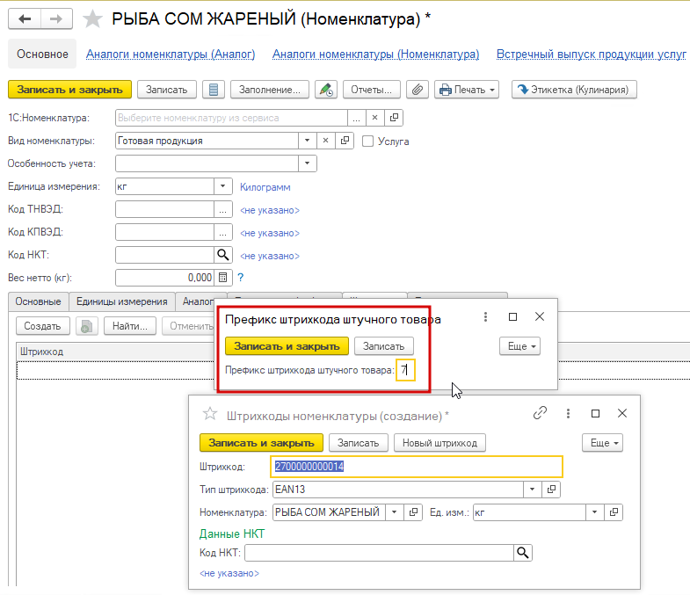Viewport: 690px width, 595px height.
Task: Open Отчеты... button
Action: [371, 90]
